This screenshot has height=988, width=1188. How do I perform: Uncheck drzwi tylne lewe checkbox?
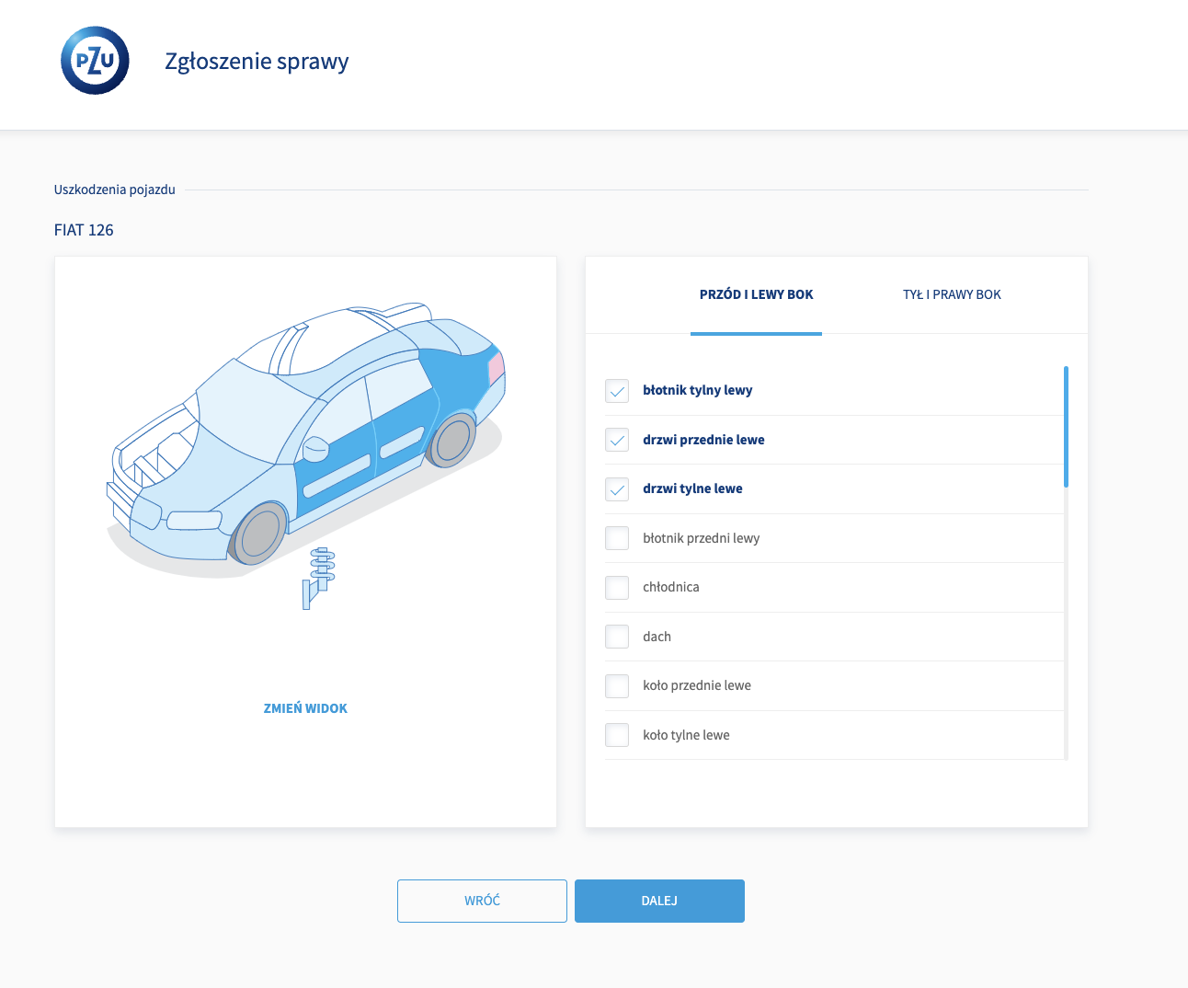617,489
